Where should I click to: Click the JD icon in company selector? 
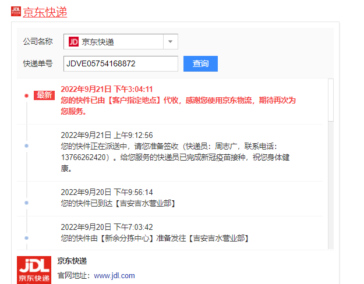coord(73,42)
